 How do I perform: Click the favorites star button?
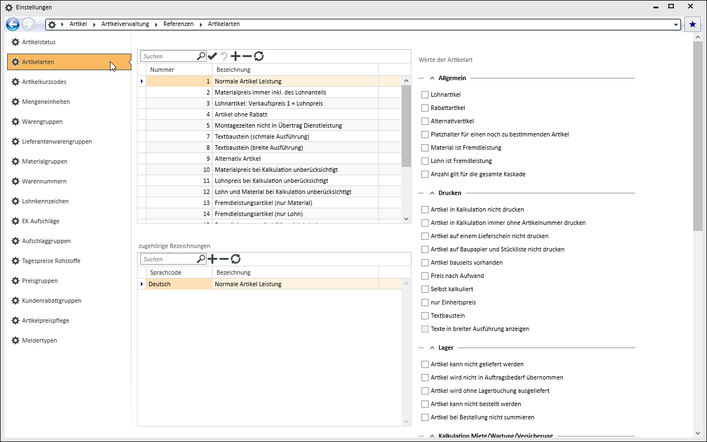click(x=693, y=24)
